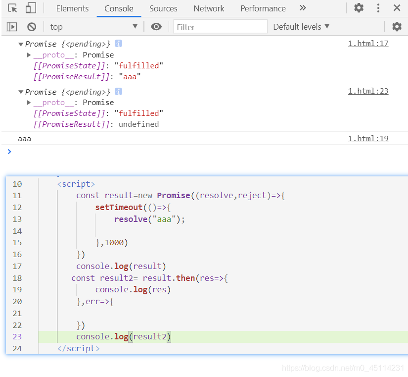Image resolution: width=408 pixels, height=377 pixels.
Task: Toggle the device toolbar icon
Action: click(x=31, y=8)
